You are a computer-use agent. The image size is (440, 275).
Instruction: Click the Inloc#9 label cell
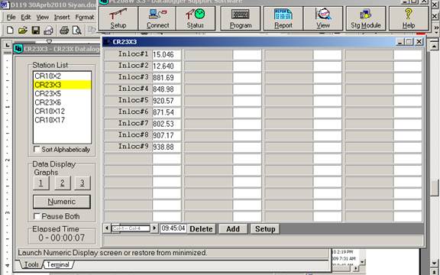(128, 147)
